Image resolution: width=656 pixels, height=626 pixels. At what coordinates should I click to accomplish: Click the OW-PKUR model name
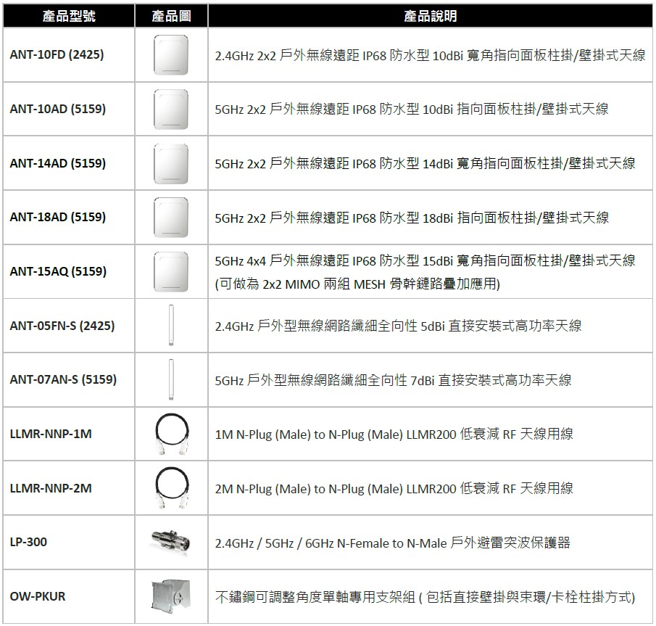coord(38,596)
